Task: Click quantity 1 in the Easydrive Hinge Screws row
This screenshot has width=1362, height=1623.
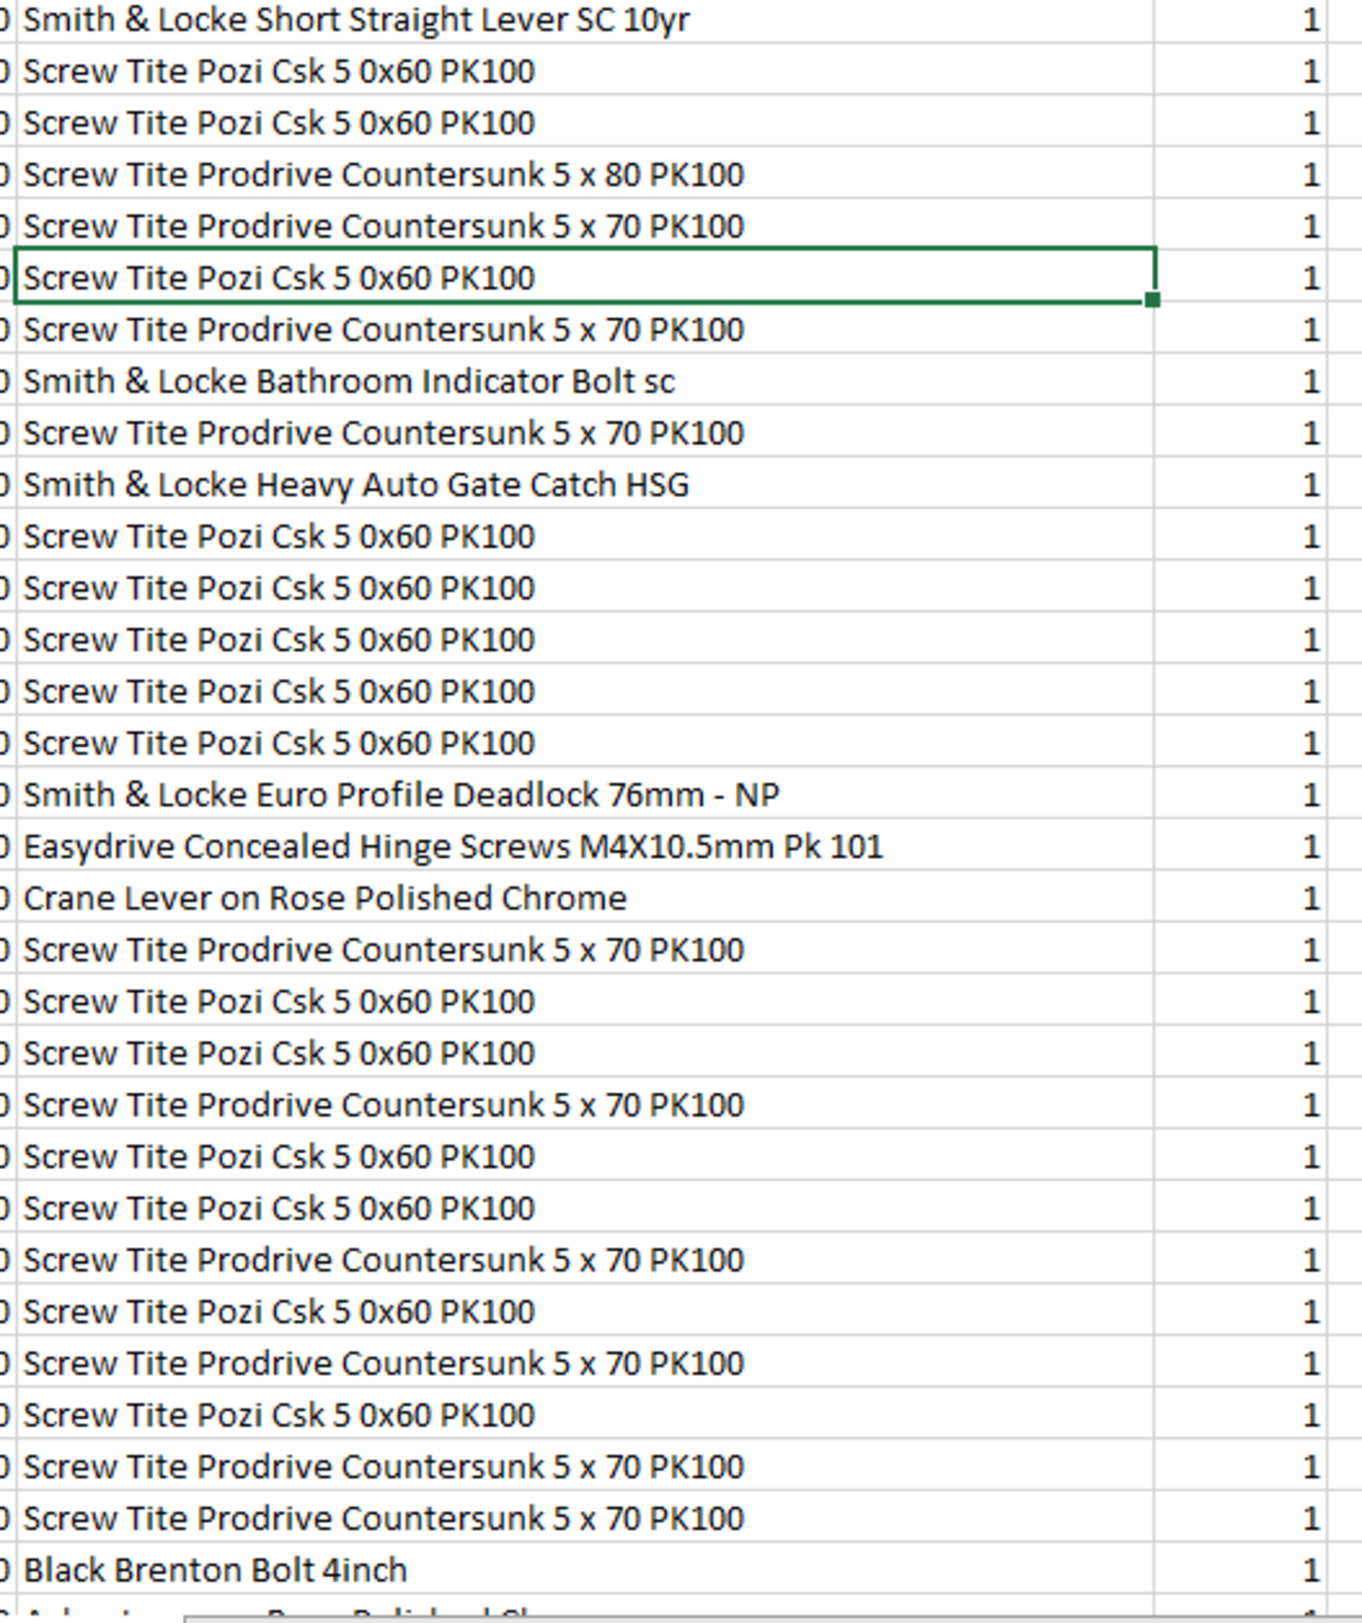Action: pyautogui.click(x=1240, y=845)
